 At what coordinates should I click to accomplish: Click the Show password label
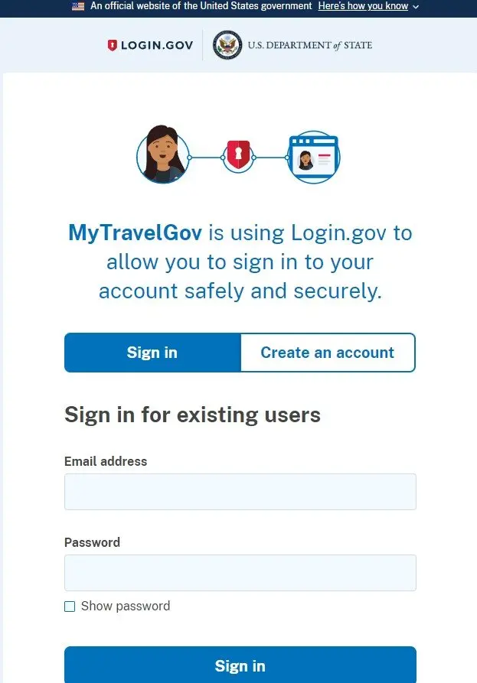126,606
